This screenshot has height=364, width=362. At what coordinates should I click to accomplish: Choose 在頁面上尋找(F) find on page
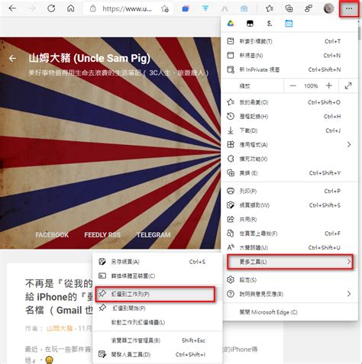(289, 234)
